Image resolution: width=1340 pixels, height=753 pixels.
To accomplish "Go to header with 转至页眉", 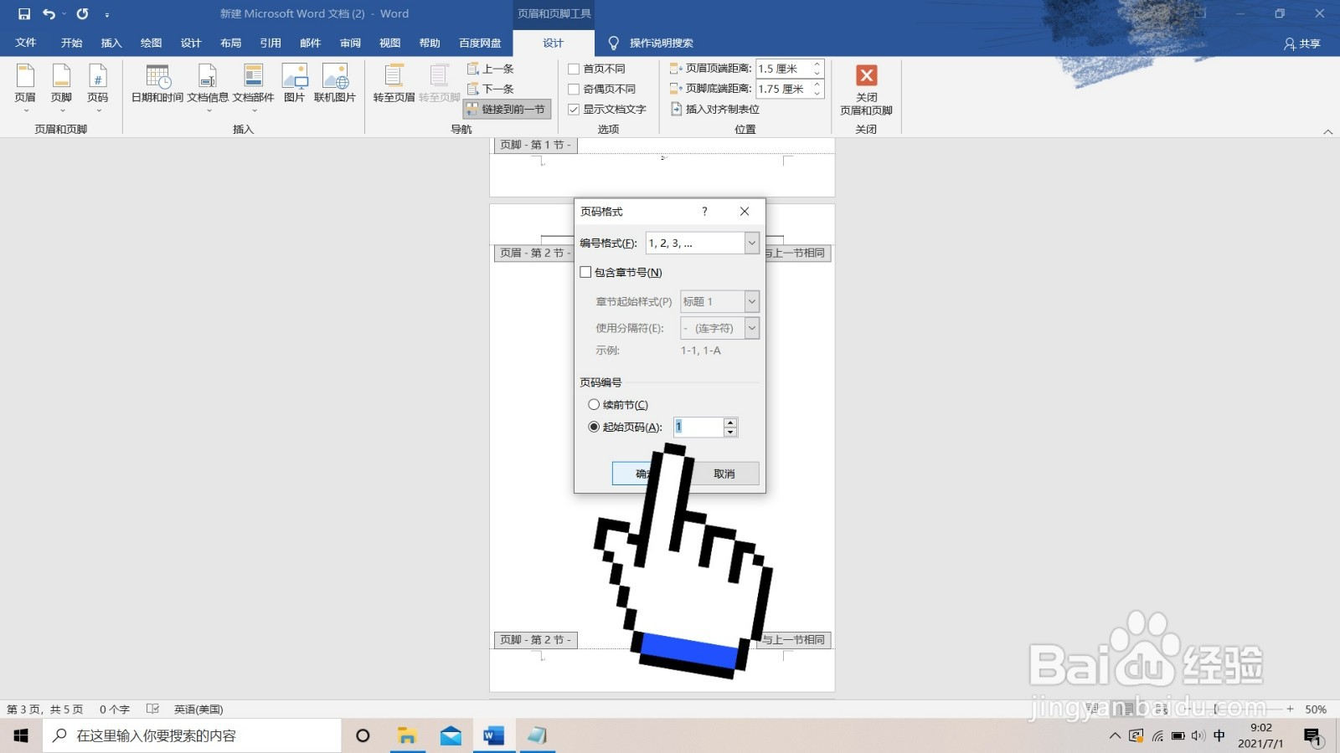I will (x=394, y=84).
